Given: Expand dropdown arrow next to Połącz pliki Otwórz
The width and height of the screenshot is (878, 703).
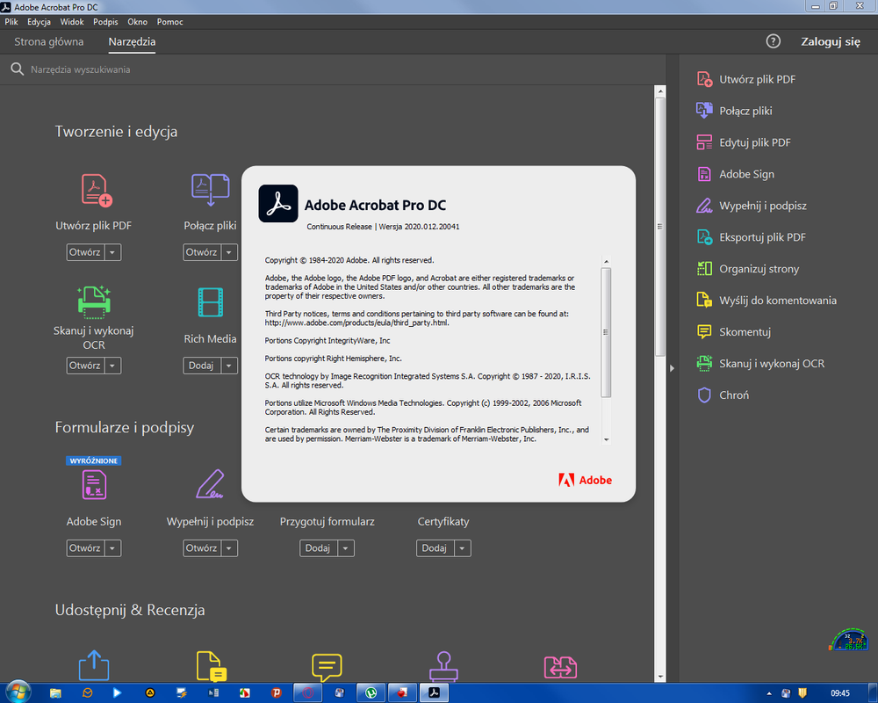Looking at the screenshot, I should (229, 252).
